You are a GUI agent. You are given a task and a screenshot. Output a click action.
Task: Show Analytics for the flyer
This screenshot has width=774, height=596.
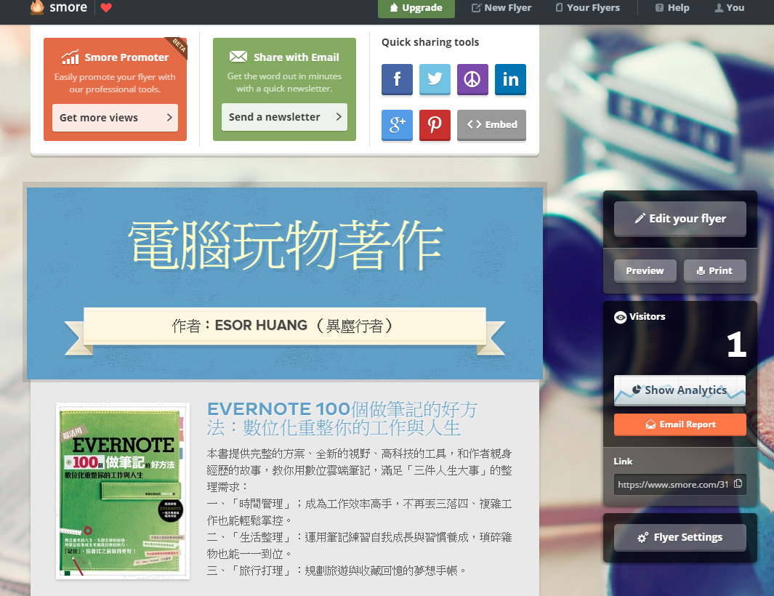coord(680,390)
